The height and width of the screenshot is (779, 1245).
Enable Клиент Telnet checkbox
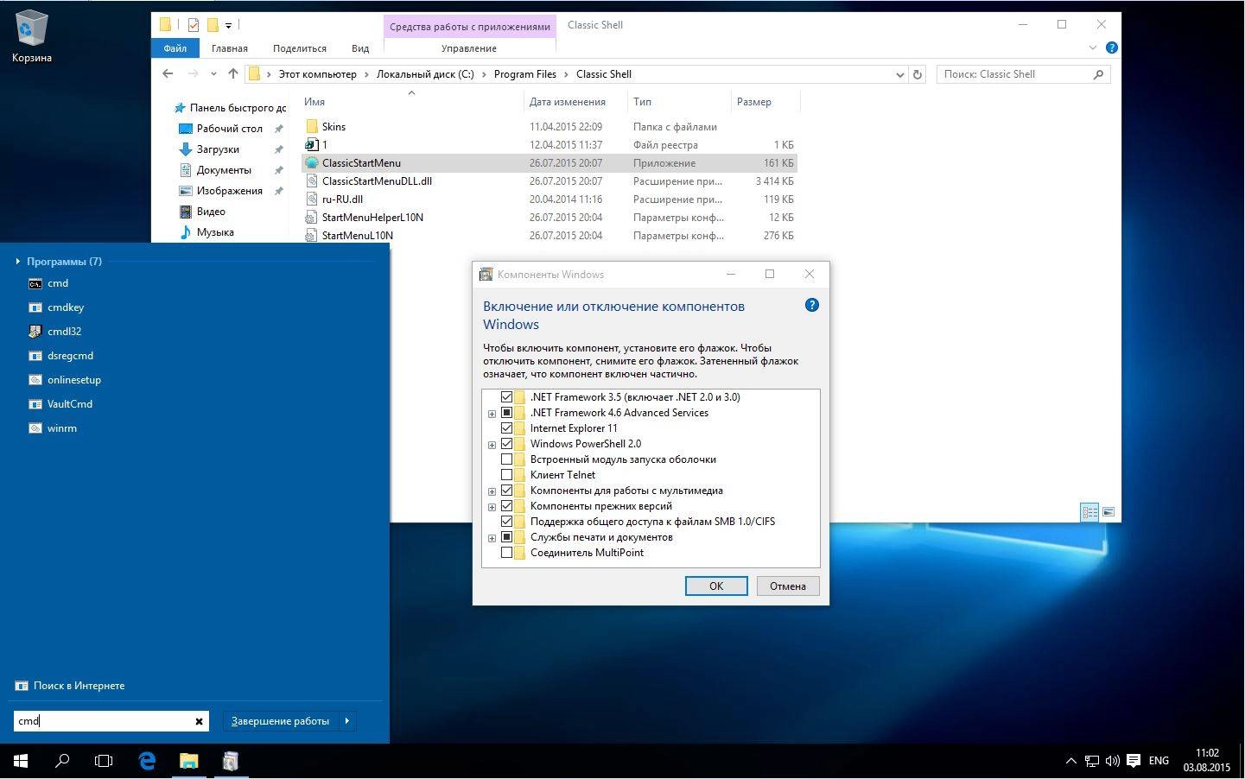point(507,475)
